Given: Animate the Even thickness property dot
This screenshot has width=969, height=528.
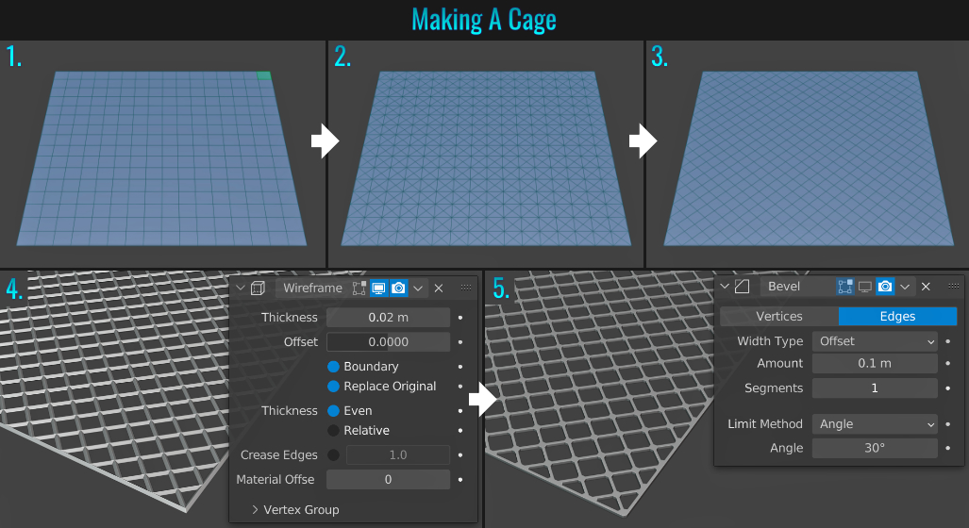Looking at the screenshot, I should (x=460, y=411).
